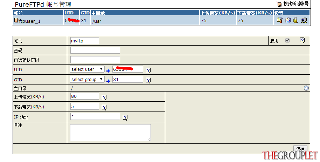Viewport: 320px width, 162px height.
Task: Open help icon for 下载带宽 field
Action: pos(104,107)
